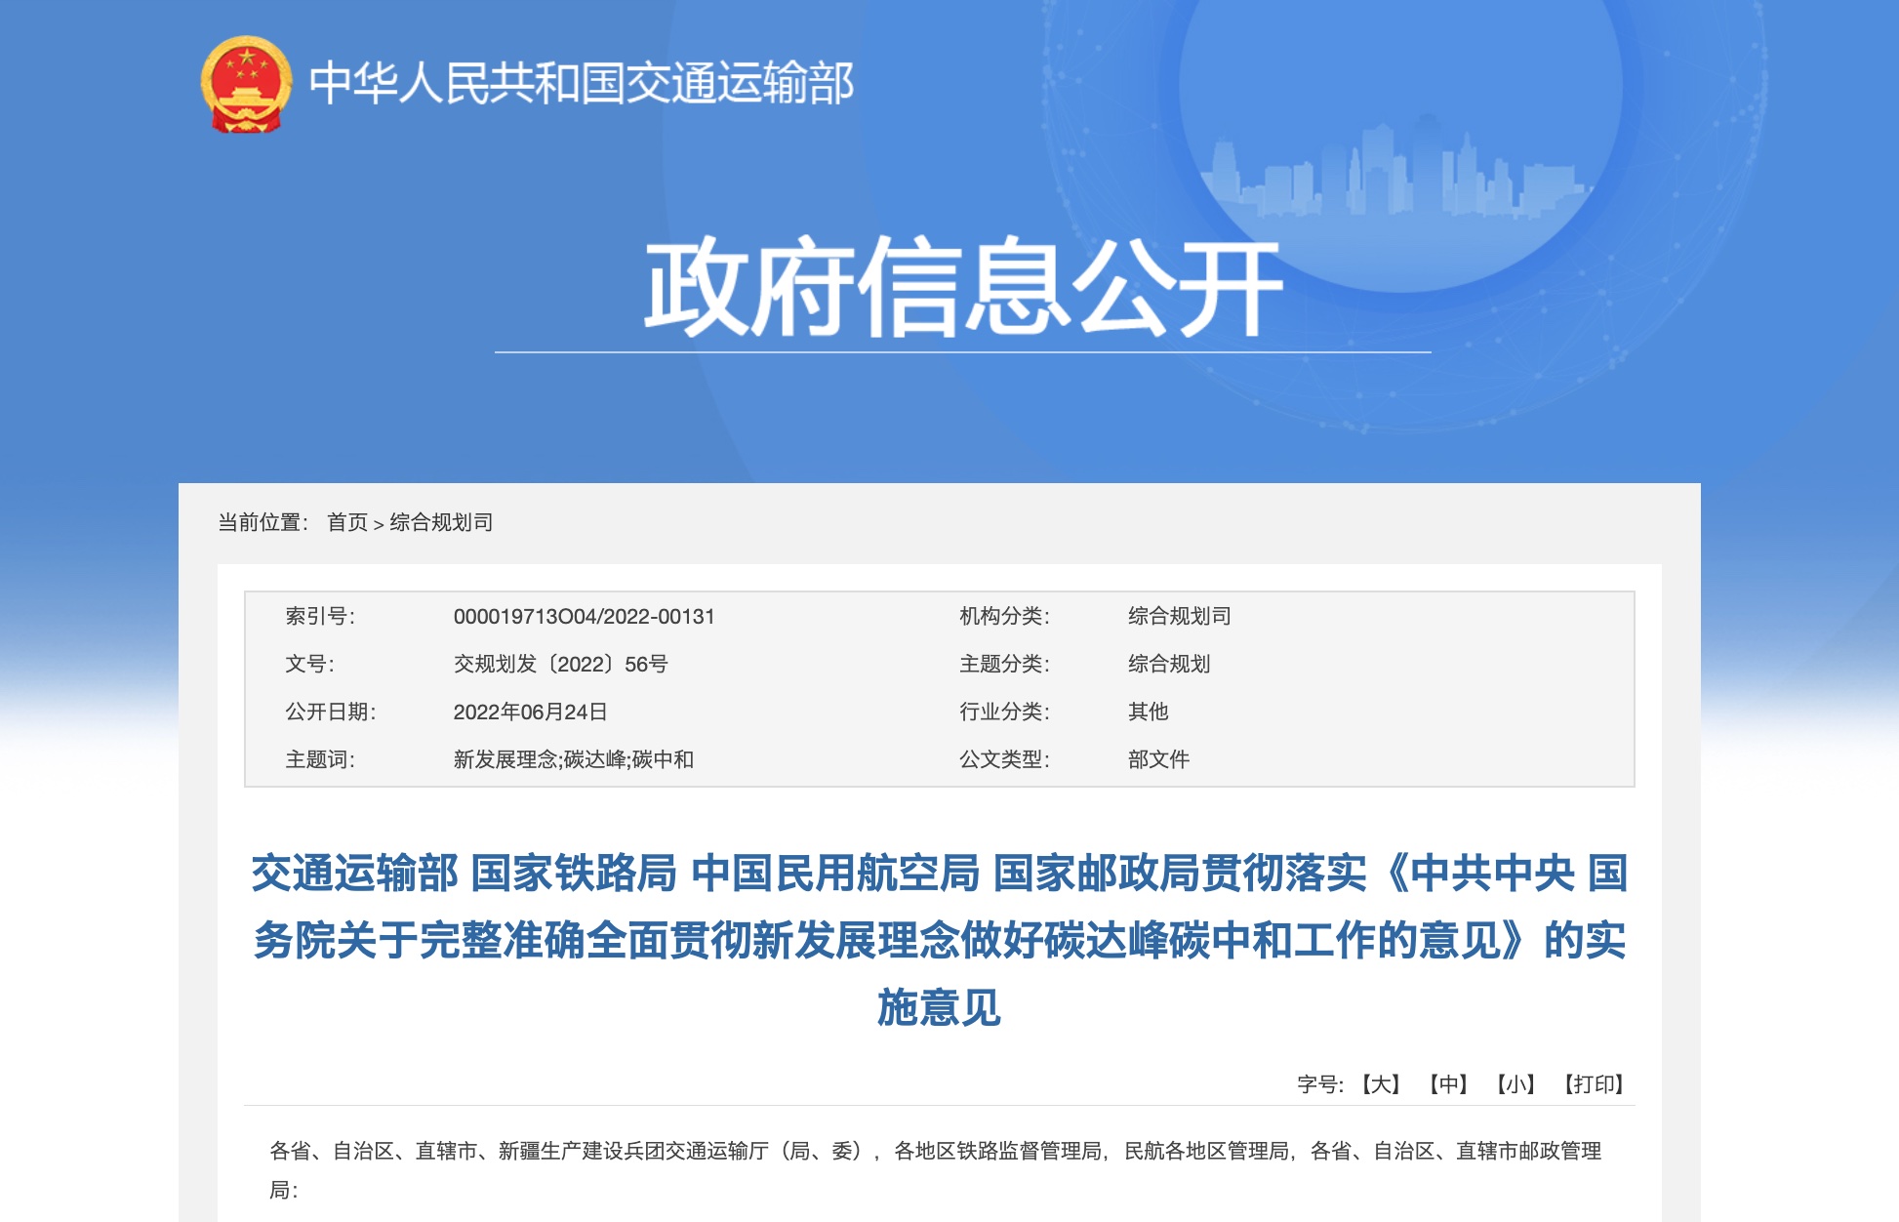Click the national emblem logo
1899x1222 pixels.
246,84
